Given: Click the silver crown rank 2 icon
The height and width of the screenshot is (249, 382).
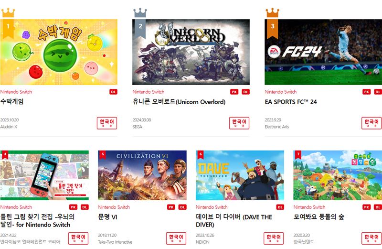Looking at the screenshot, I should [x=140, y=13].
